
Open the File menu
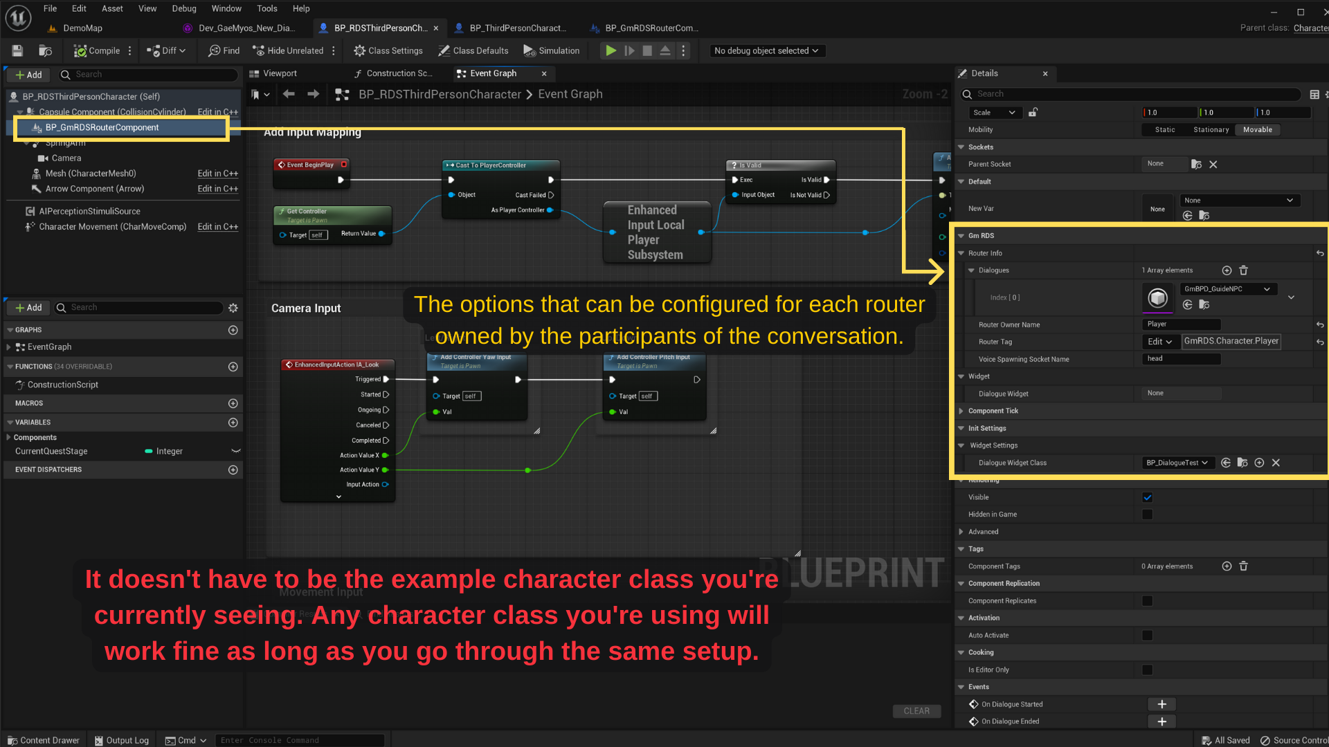(x=50, y=8)
